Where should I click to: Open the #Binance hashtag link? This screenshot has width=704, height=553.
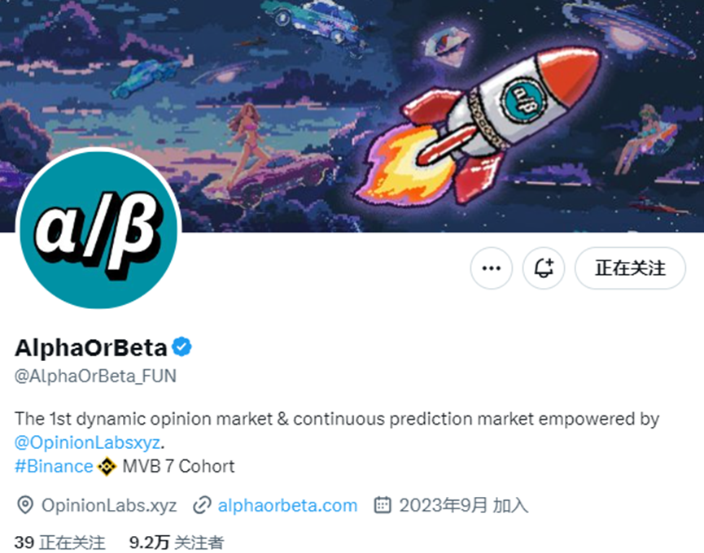[x=54, y=467]
